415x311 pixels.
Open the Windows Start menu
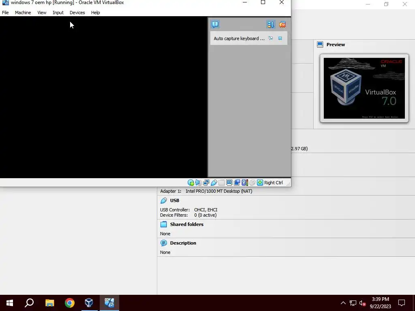click(10, 303)
